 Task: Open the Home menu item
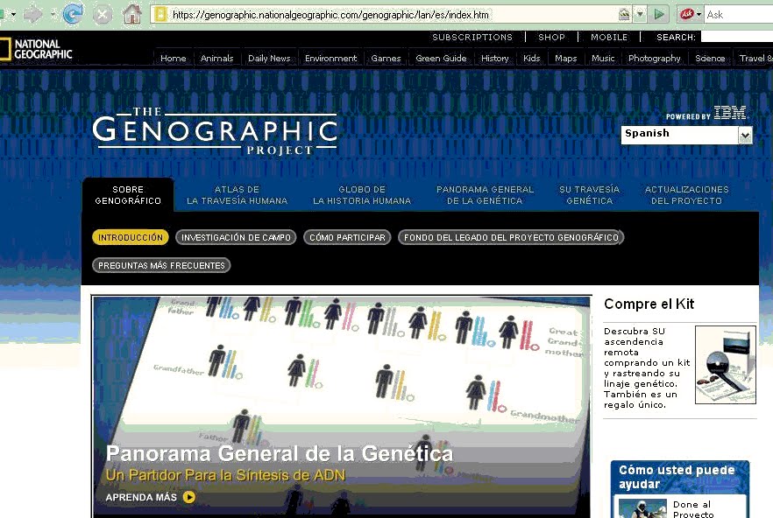click(174, 58)
